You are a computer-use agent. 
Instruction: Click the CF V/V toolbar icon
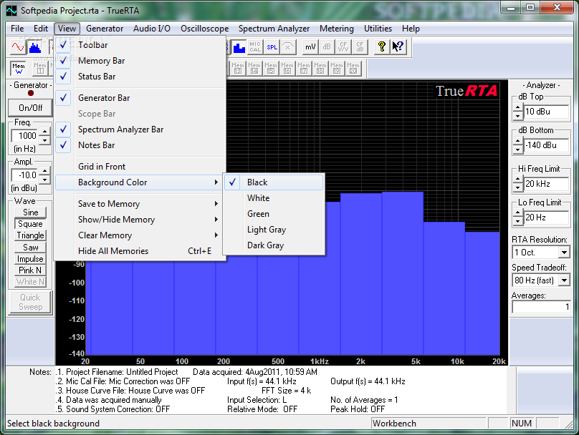pyautogui.click(x=343, y=47)
